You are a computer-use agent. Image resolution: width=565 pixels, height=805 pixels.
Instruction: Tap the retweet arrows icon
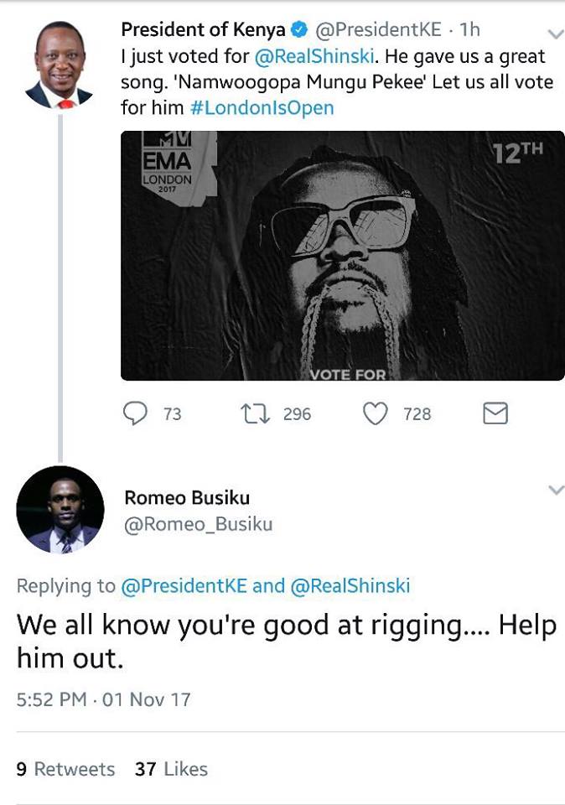[x=256, y=413]
